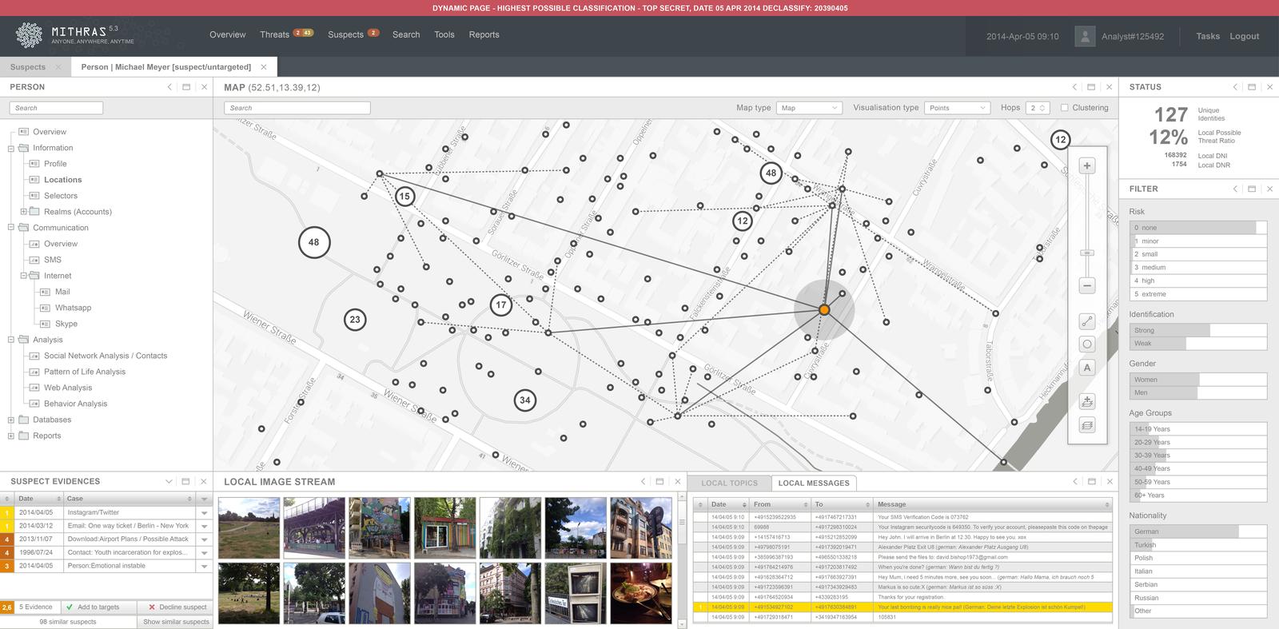Viewport: 1279px width, 629px height.
Task: Zoom in using the map plus button
Action: [1087, 166]
